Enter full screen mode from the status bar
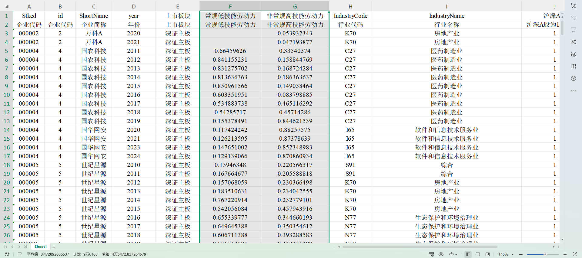The image size is (582, 258). click(x=575, y=254)
